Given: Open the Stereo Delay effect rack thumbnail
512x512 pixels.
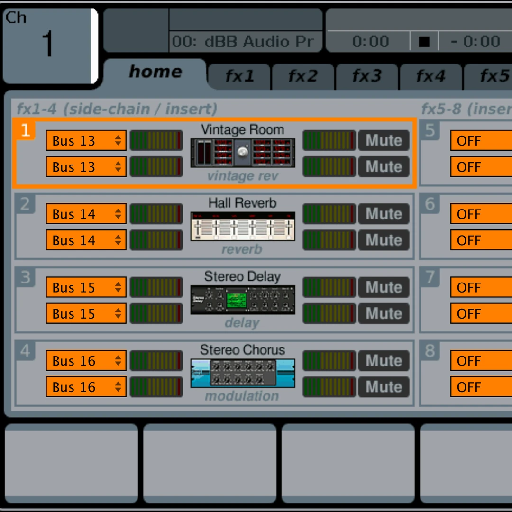Looking at the screenshot, I should pyautogui.click(x=242, y=300).
